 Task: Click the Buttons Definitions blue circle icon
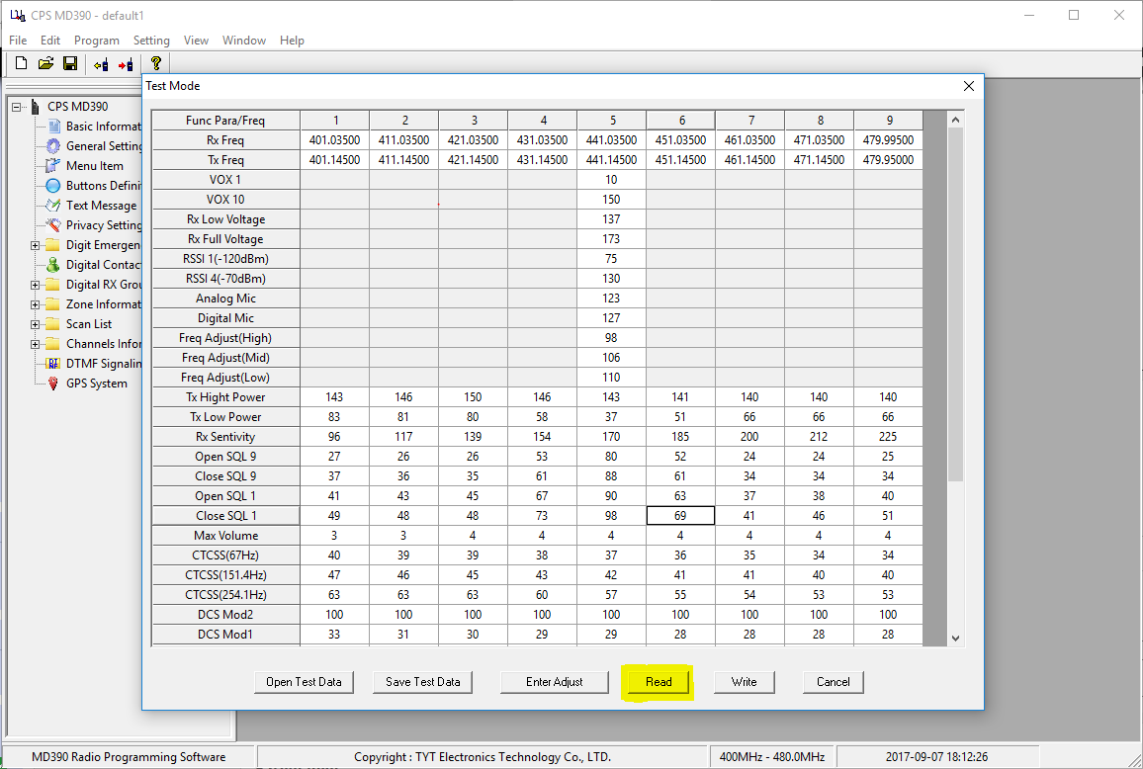click(x=53, y=185)
